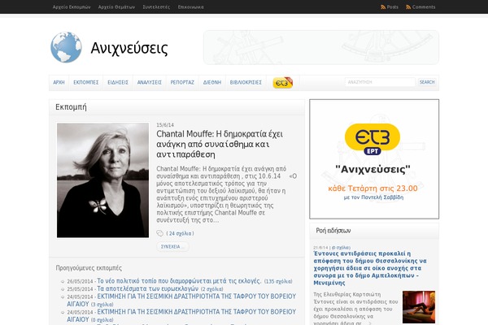This screenshot has height=325, width=488.
Task: Click the Posts RSS feed icon
Action: pos(383,6)
